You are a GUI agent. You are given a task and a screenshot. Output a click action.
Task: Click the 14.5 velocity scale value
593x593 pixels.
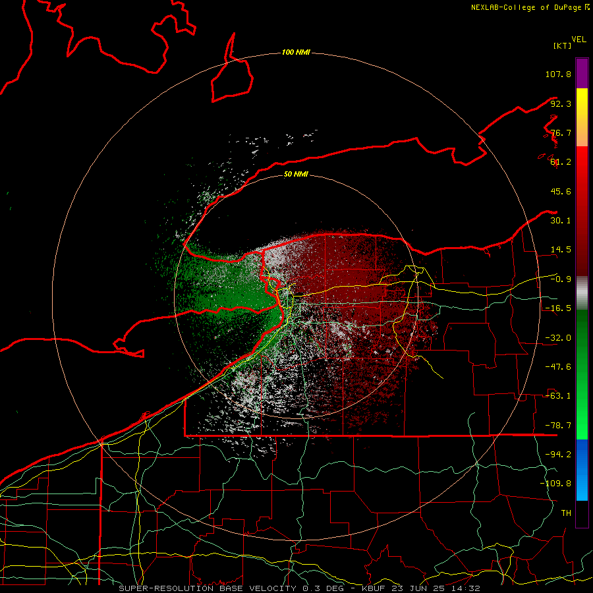tap(561, 250)
